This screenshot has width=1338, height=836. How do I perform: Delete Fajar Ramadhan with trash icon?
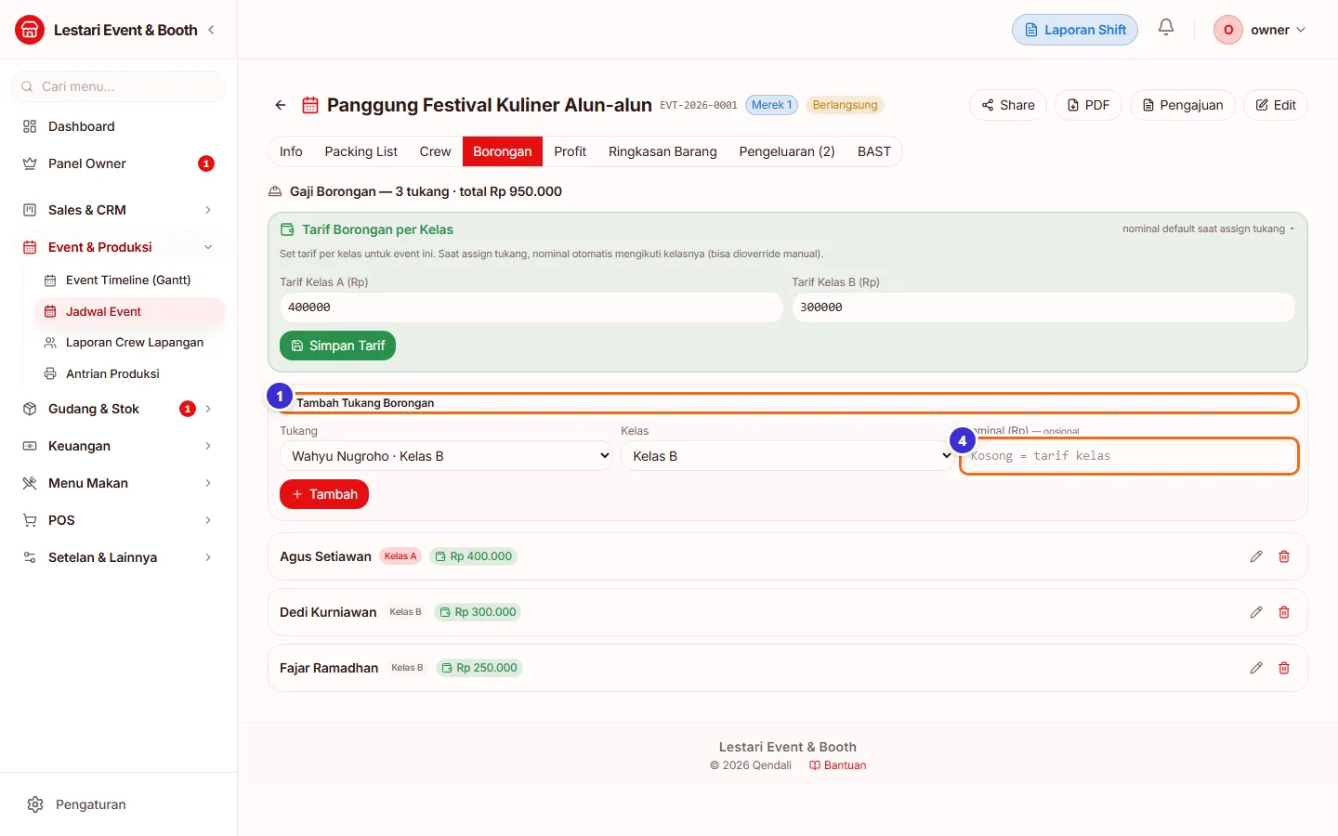(1284, 668)
